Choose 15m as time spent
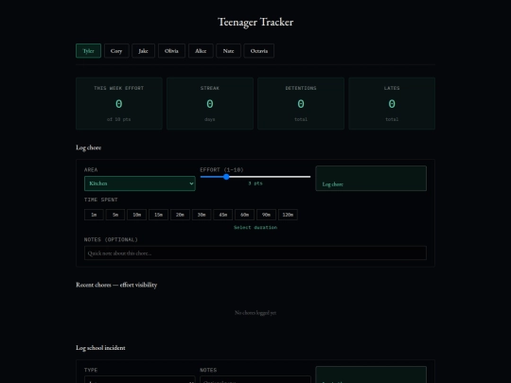 coord(158,215)
